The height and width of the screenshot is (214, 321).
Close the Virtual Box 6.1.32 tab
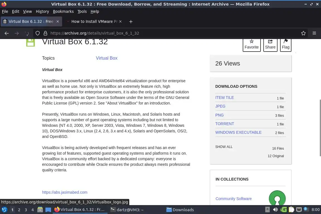[58, 21]
